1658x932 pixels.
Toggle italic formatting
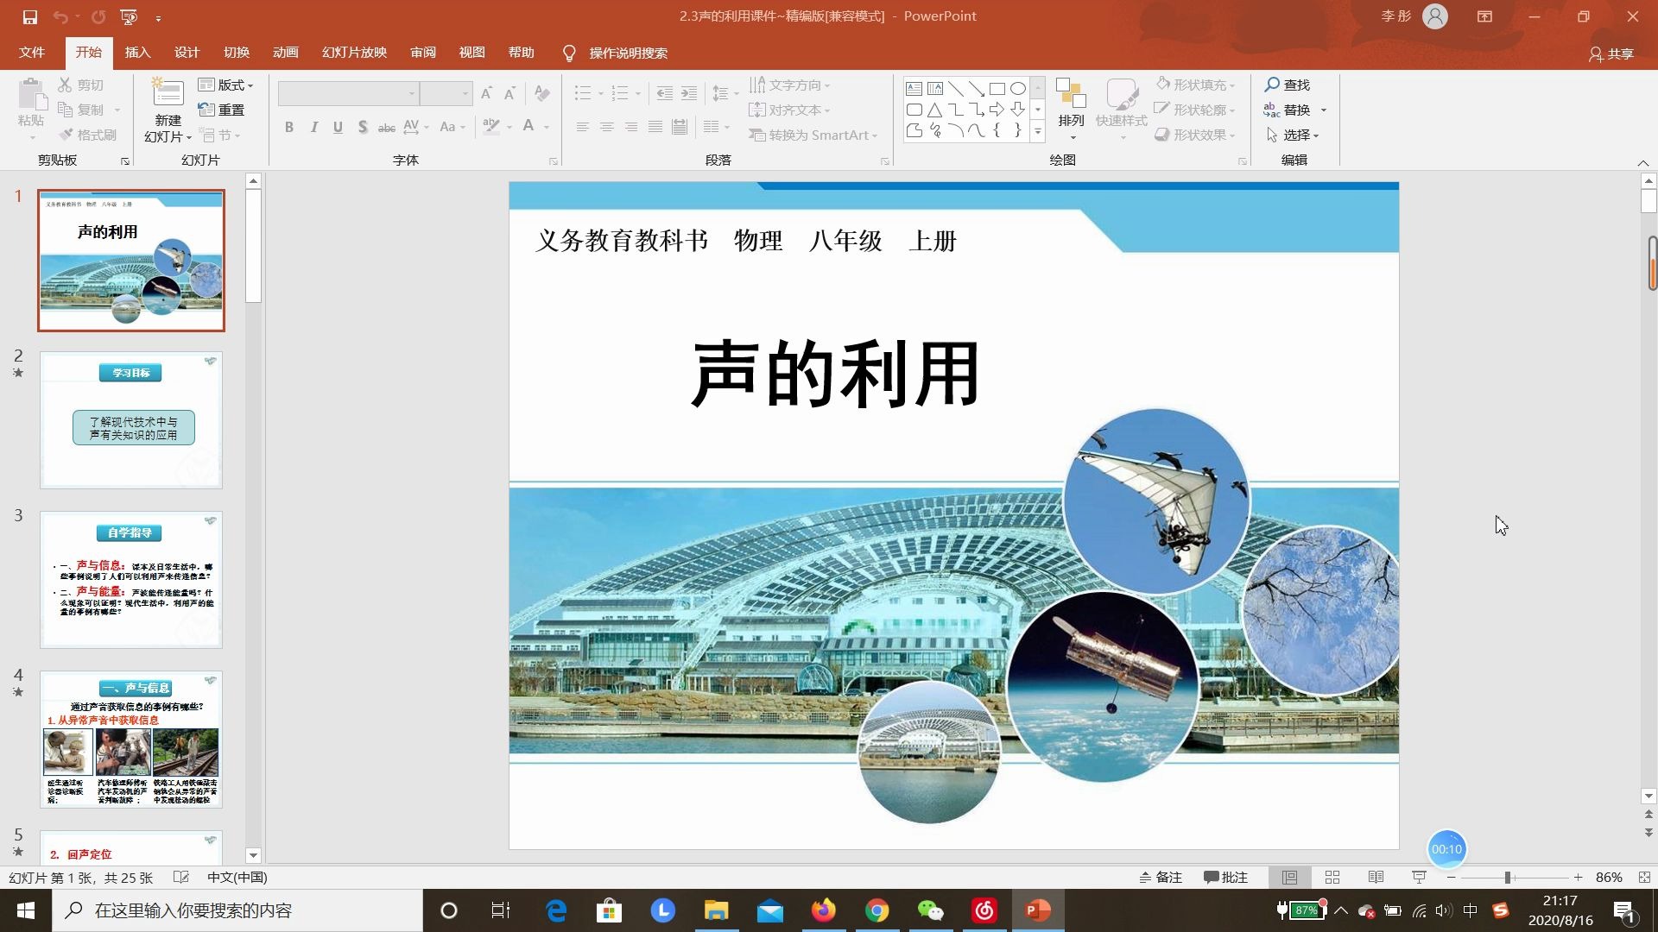pos(313,127)
